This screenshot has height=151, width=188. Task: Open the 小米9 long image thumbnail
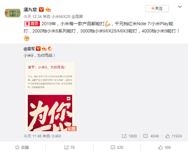coord(50,96)
